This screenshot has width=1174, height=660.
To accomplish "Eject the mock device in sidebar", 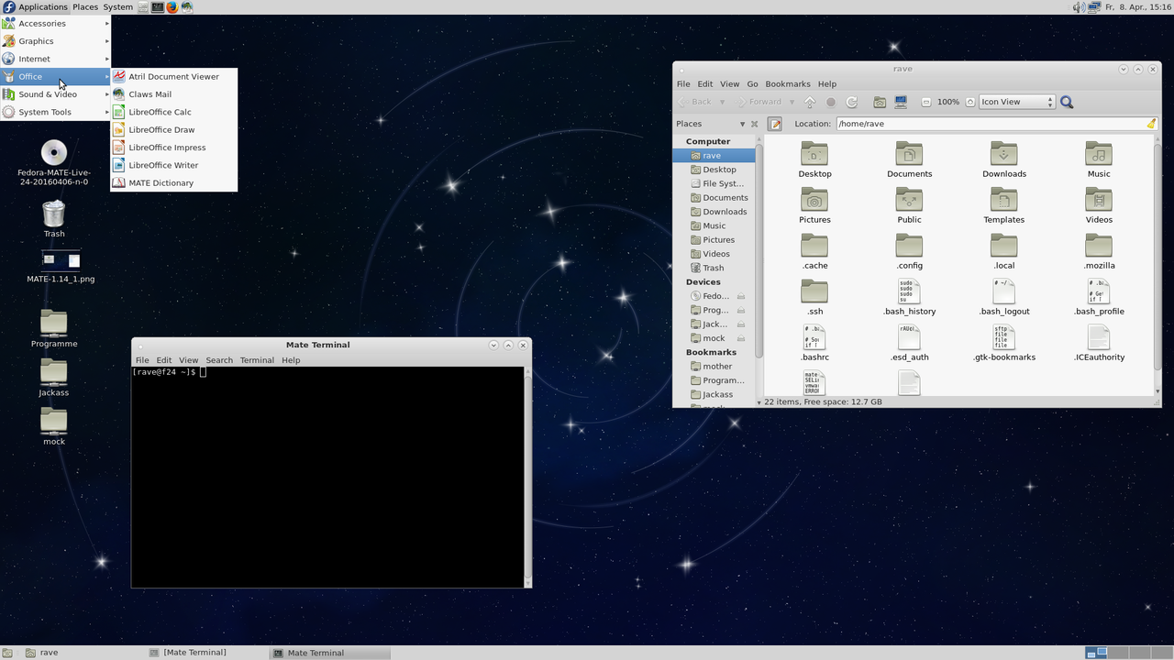I will [741, 338].
